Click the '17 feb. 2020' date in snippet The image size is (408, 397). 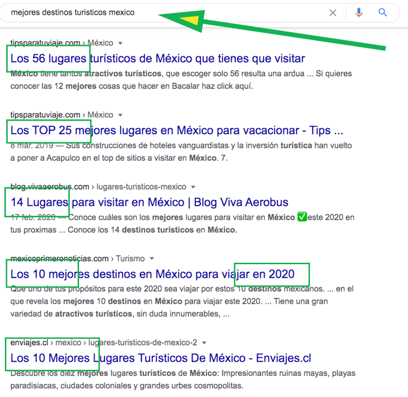pos(33,218)
